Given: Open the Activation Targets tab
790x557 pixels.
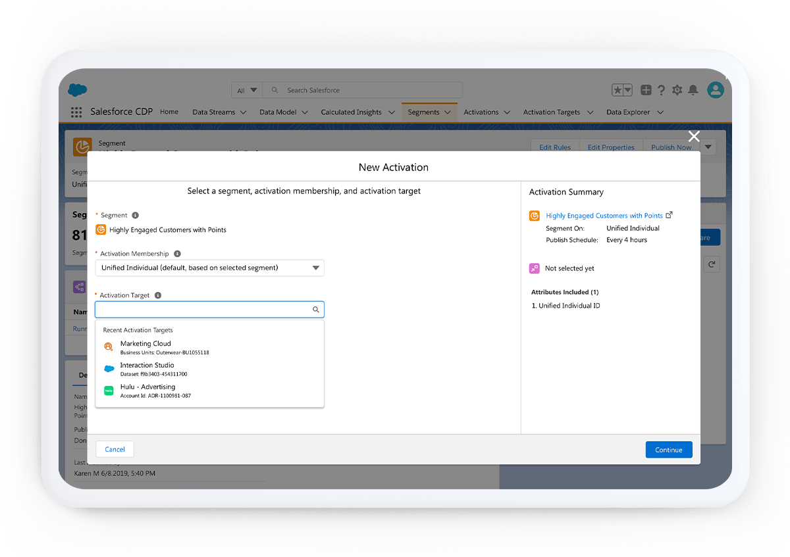Looking at the screenshot, I should 552,112.
